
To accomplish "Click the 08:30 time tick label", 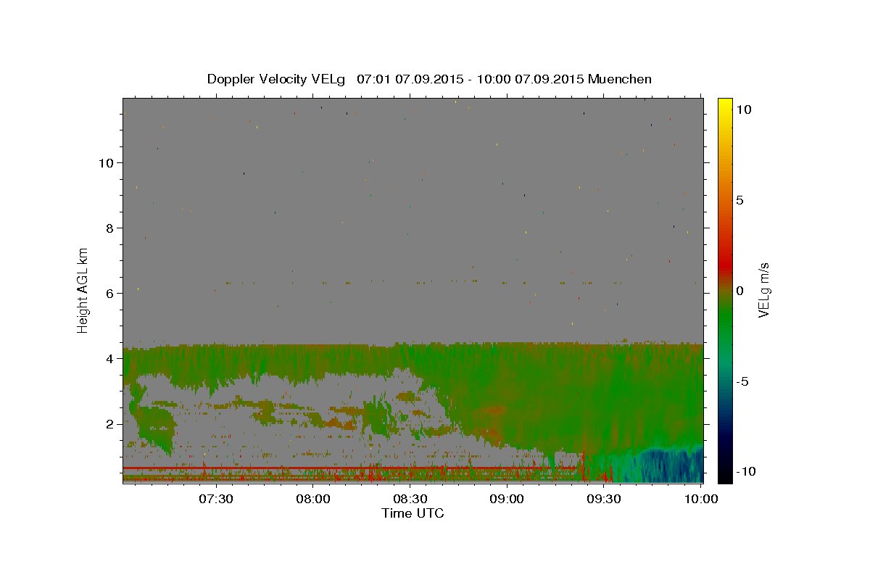I will pos(410,499).
